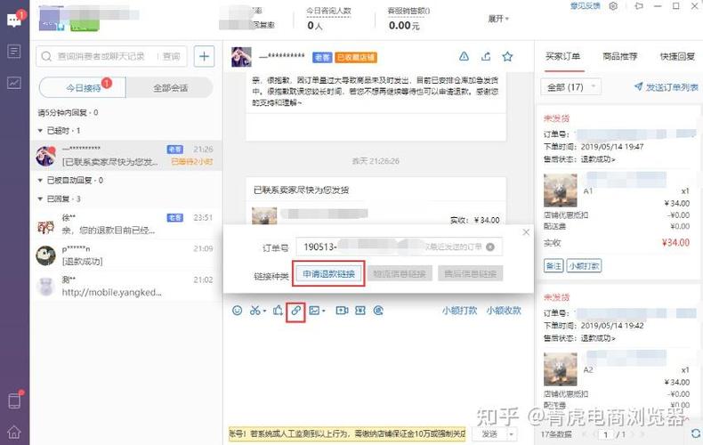
Task: Open conversation with p******n
Action: (126, 255)
